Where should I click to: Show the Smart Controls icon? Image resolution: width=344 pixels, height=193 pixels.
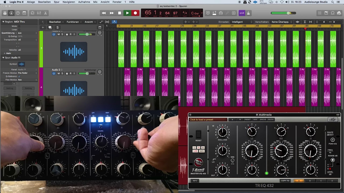33,13
